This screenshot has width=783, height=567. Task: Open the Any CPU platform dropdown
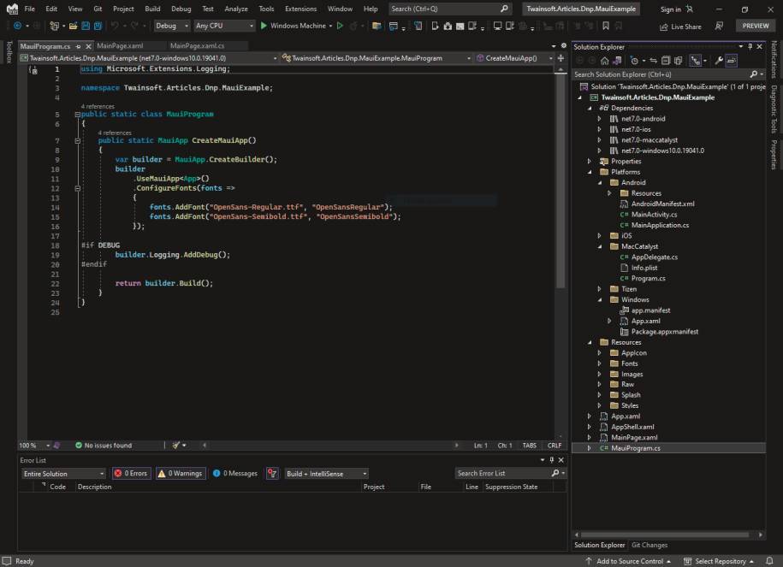point(223,26)
